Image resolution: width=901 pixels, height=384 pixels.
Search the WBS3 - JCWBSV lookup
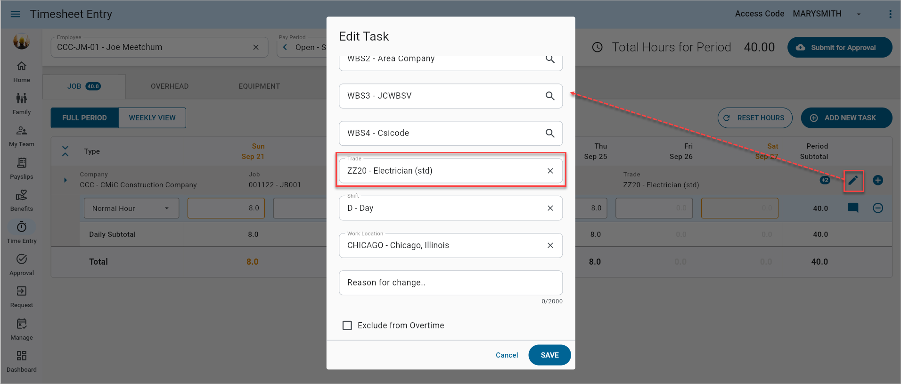point(550,96)
